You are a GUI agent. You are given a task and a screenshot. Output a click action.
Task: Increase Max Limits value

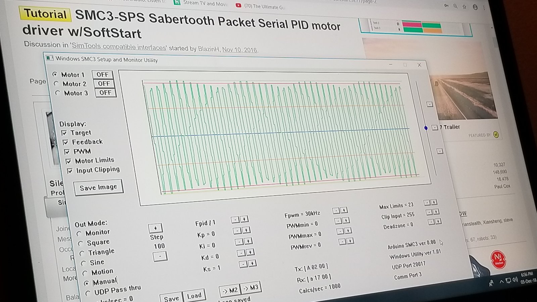[x=434, y=202]
